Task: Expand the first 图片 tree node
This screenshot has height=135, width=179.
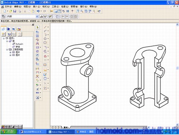Action: [x=10, y=52]
